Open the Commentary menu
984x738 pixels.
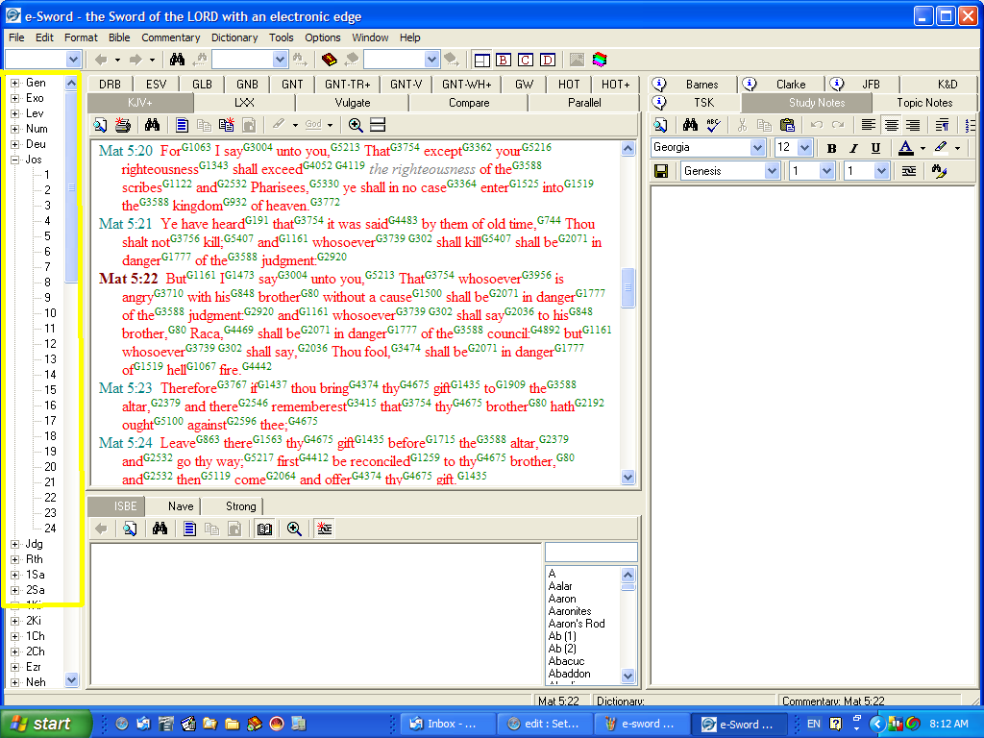(x=170, y=37)
